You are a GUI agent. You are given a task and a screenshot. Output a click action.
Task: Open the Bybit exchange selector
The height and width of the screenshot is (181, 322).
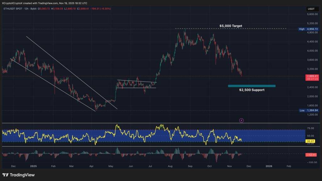click(33, 9)
